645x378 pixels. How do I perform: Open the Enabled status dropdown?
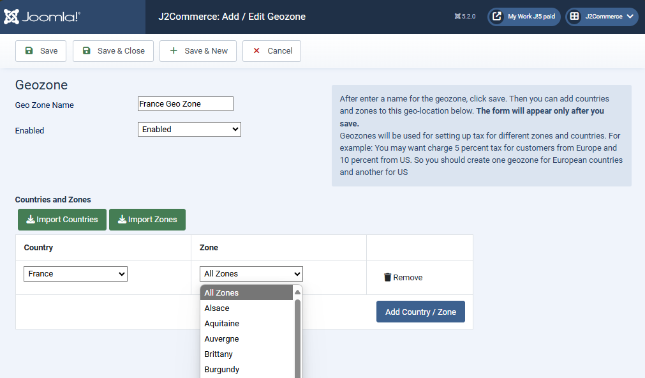pyautogui.click(x=189, y=129)
